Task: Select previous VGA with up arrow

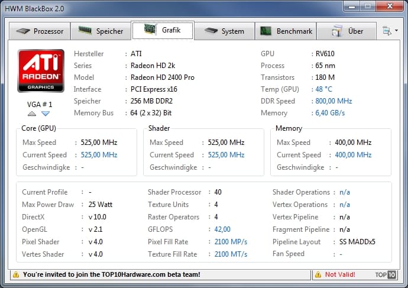Action: (x=32, y=114)
